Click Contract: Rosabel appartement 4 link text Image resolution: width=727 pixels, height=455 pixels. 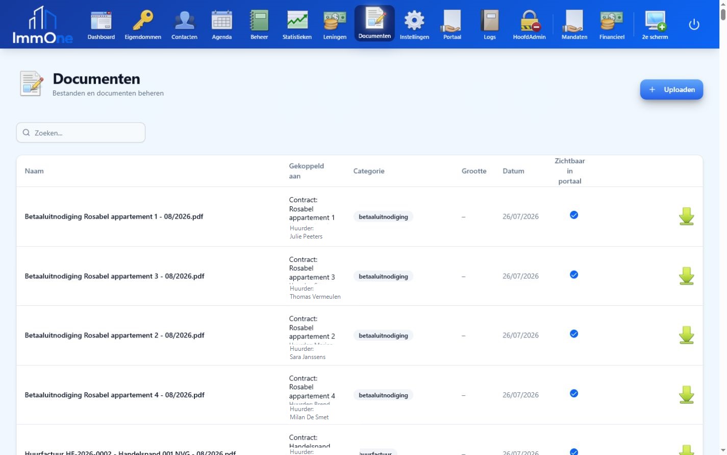312,387
